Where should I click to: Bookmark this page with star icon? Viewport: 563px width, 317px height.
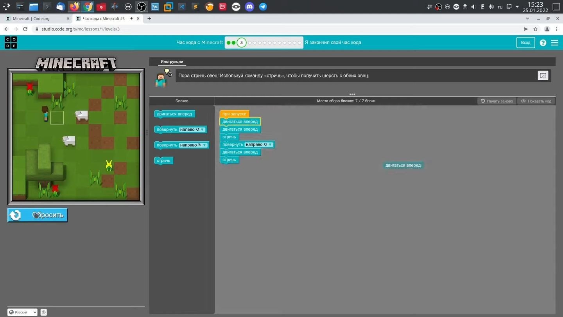pos(535,29)
